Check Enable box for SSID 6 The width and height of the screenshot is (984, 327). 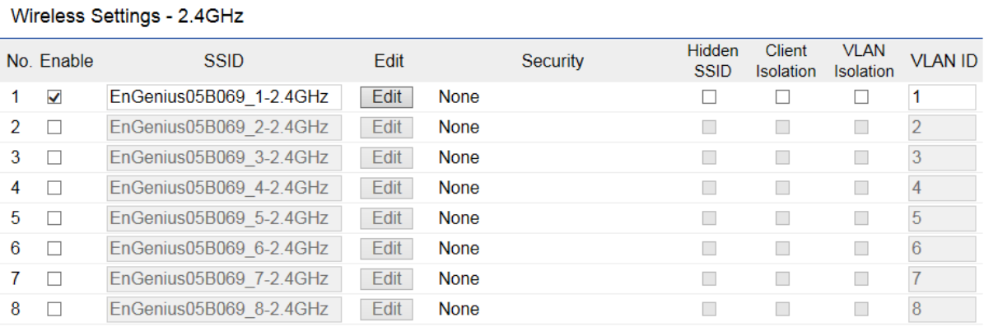(x=54, y=249)
